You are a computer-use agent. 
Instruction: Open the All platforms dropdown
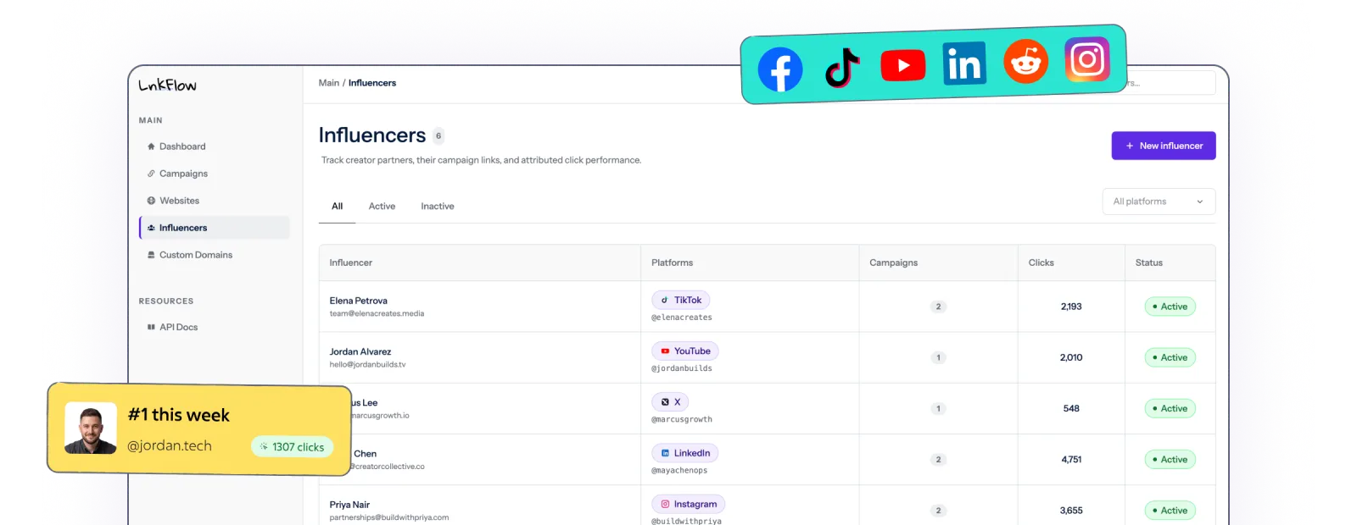1159,202
